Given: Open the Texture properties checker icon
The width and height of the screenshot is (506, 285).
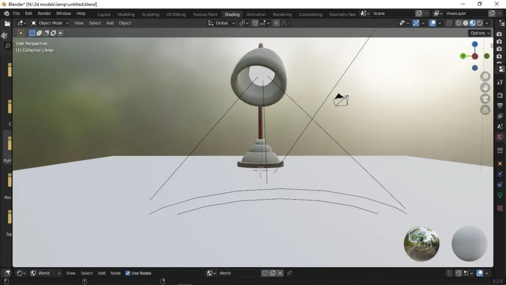Looking at the screenshot, I should (500, 208).
